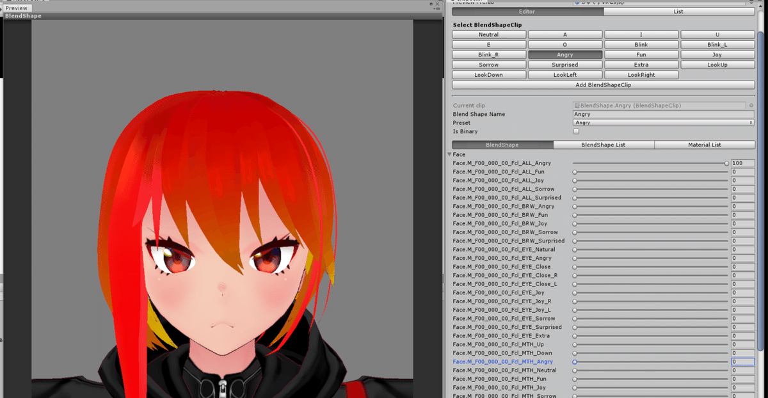Select the LookLeft clip button
Viewport: 768px width, 398px height.
(x=565, y=75)
